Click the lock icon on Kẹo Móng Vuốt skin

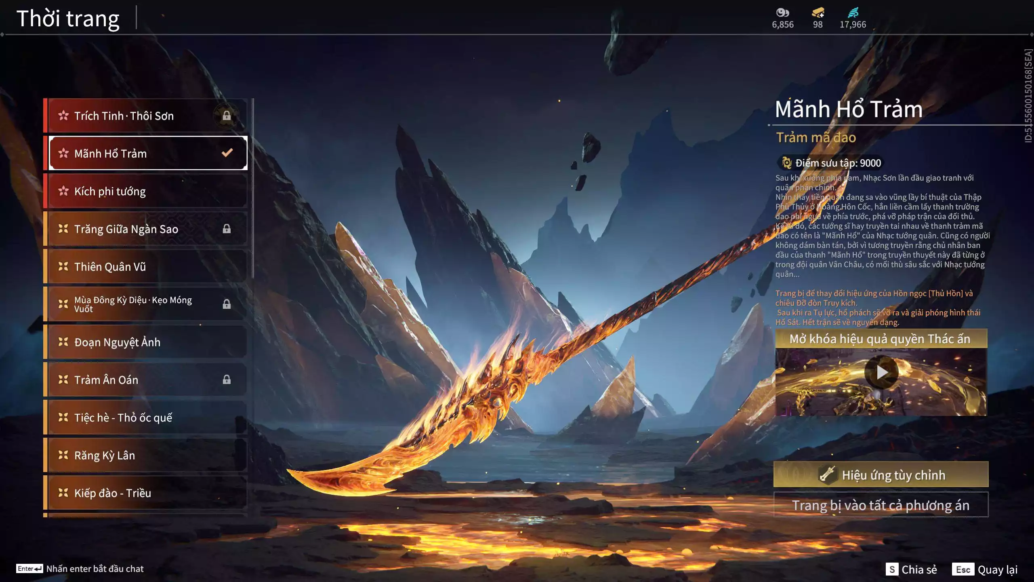coord(227,304)
